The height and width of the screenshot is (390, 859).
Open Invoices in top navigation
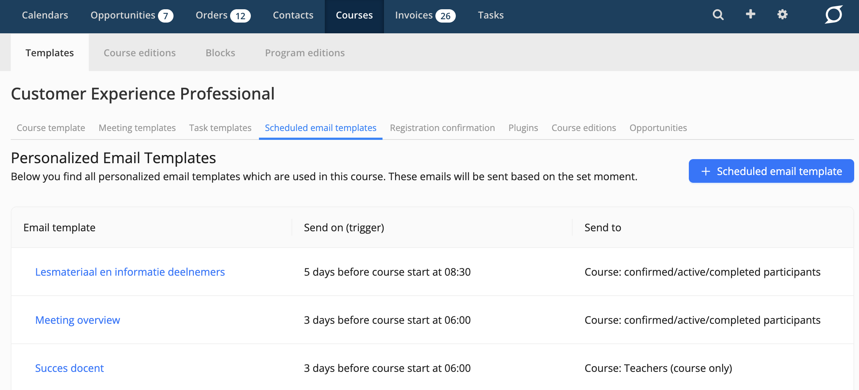tap(414, 15)
